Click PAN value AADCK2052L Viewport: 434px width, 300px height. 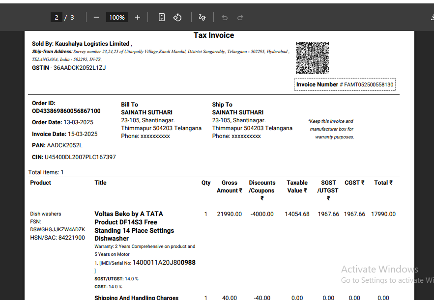click(64, 145)
